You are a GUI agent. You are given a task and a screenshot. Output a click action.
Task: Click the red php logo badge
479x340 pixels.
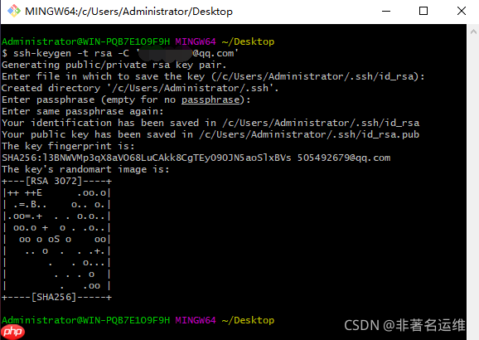[12, 332]
